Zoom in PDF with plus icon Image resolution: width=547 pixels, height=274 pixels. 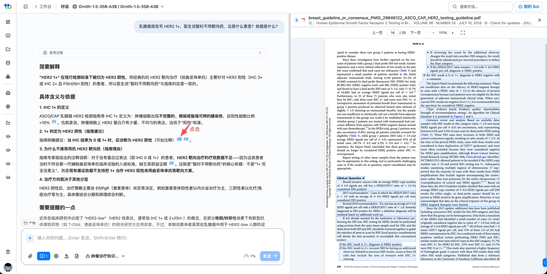pos(453,33)
